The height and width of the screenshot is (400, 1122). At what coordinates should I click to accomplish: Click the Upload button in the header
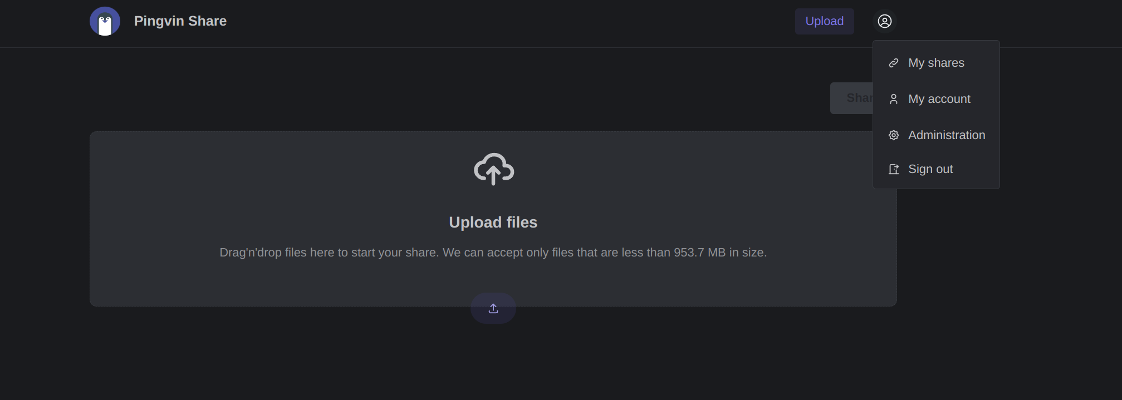[824, 21]
